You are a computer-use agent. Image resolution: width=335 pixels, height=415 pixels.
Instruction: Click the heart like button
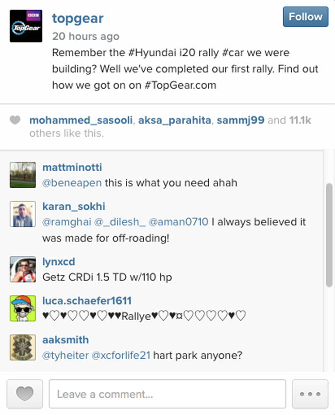click(24, 394)
